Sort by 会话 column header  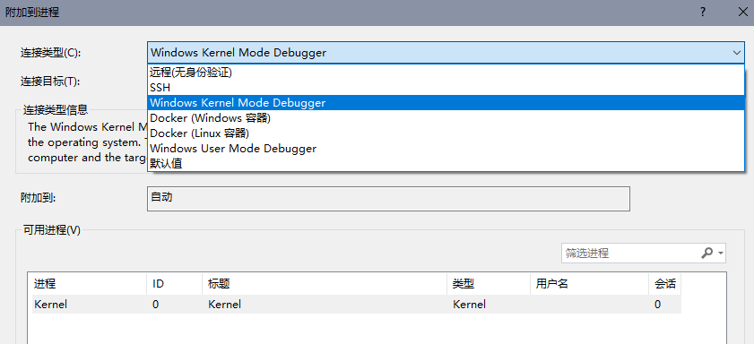[664, 283]
